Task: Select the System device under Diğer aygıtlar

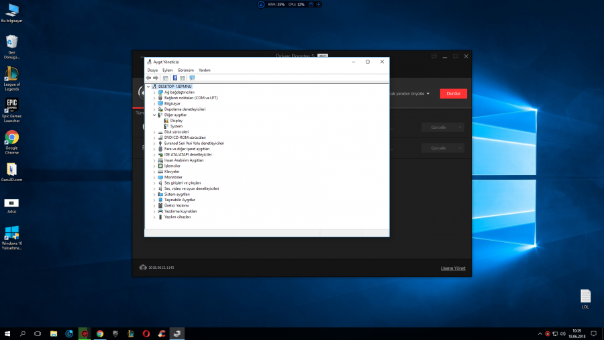Action: tap(176, 126)
